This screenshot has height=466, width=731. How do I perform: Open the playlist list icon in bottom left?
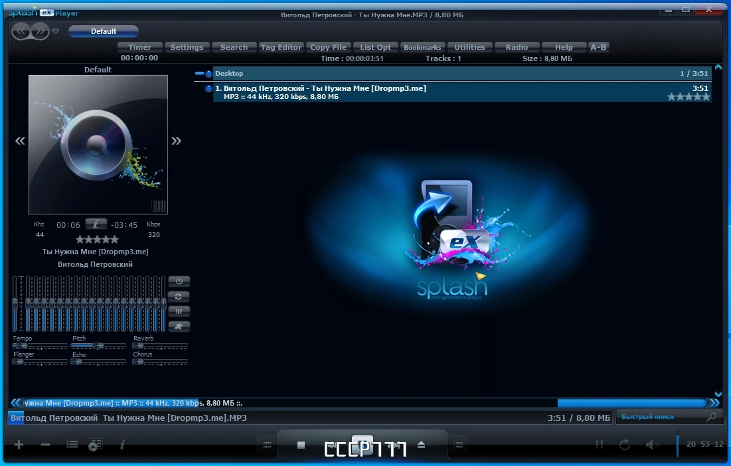pyautogui.click(x=72, y=445)
